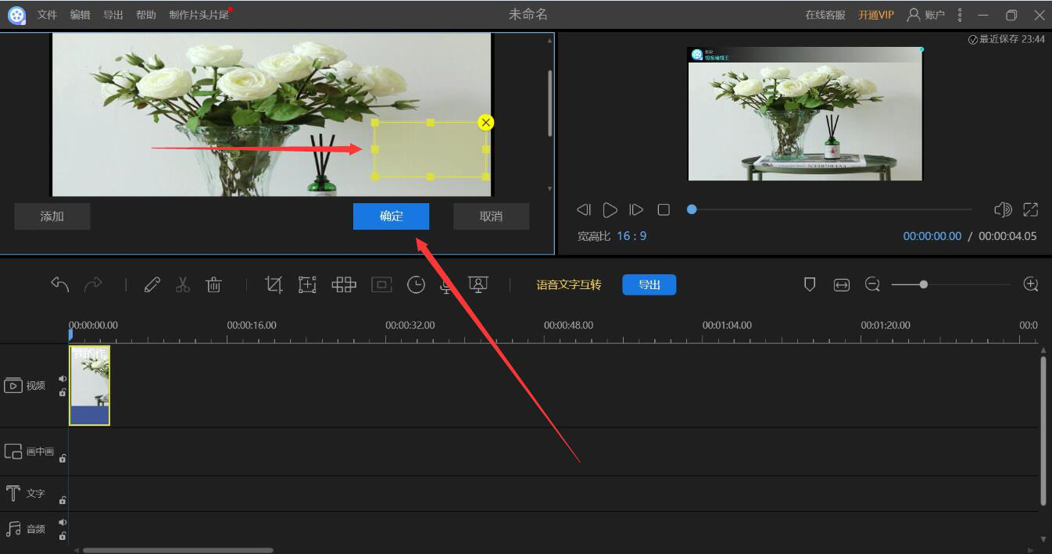The width and height of the screenshot is (1052, 554).
Task: Select the pencil edit tool
Action: (152, 284)
